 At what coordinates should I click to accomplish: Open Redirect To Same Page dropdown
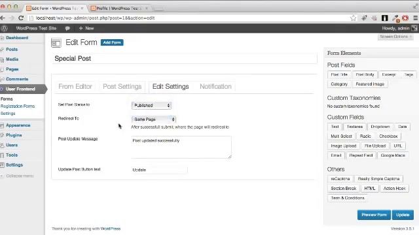154,119
